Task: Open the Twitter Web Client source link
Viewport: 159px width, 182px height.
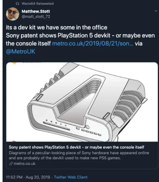Action: pos(70,177)
